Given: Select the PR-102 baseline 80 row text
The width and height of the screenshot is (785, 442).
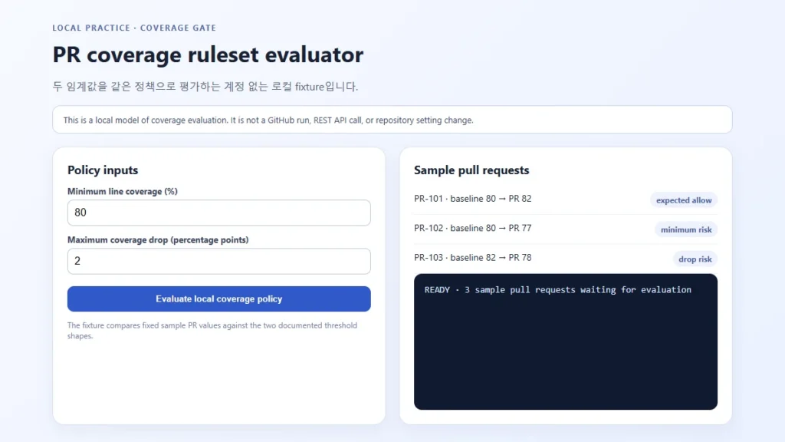Looking at the screenshot, I should click(472, 228).
